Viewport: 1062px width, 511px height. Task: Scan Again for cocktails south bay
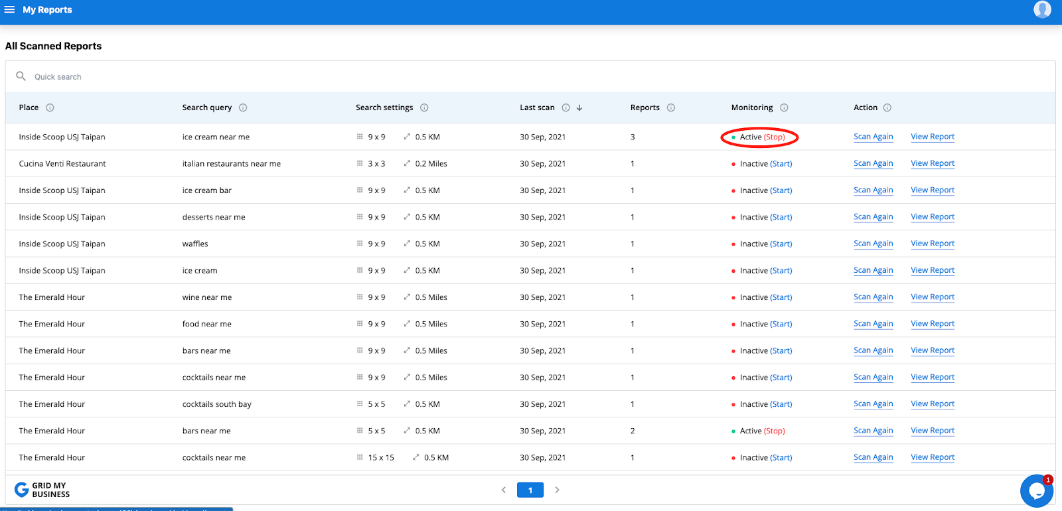873,403
